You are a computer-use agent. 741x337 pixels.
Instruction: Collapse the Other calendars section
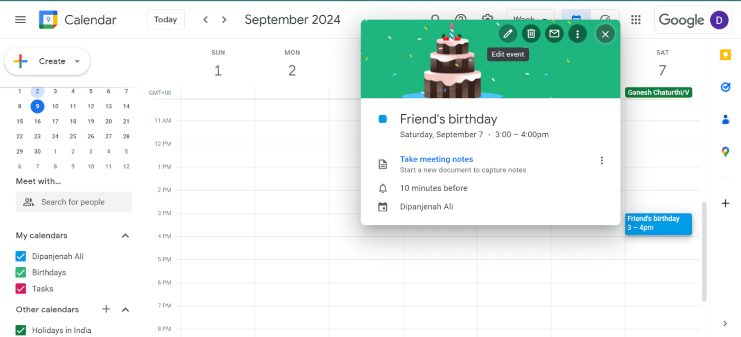[x=125, y=310]
